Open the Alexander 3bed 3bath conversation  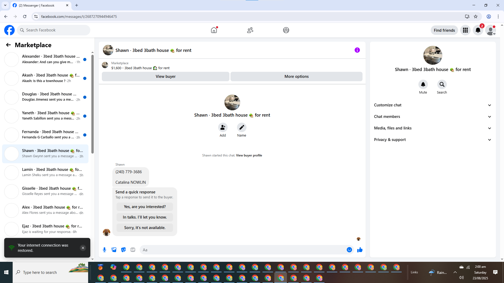50,59
